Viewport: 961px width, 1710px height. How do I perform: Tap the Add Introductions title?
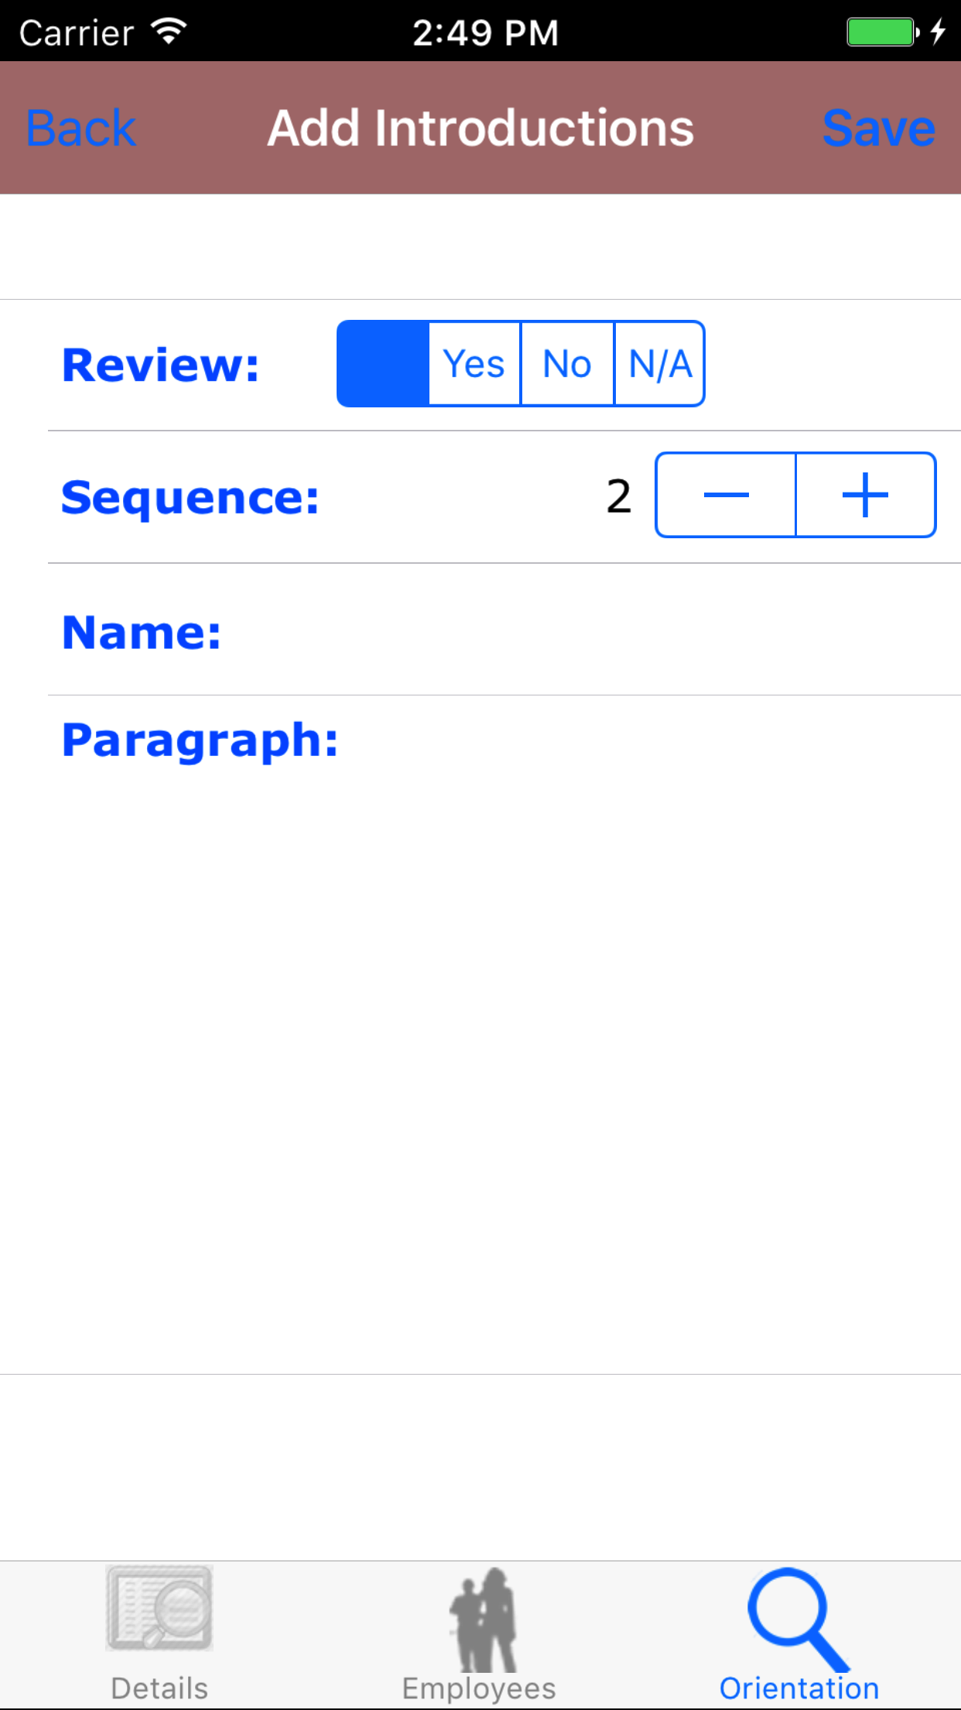point(480,128)
